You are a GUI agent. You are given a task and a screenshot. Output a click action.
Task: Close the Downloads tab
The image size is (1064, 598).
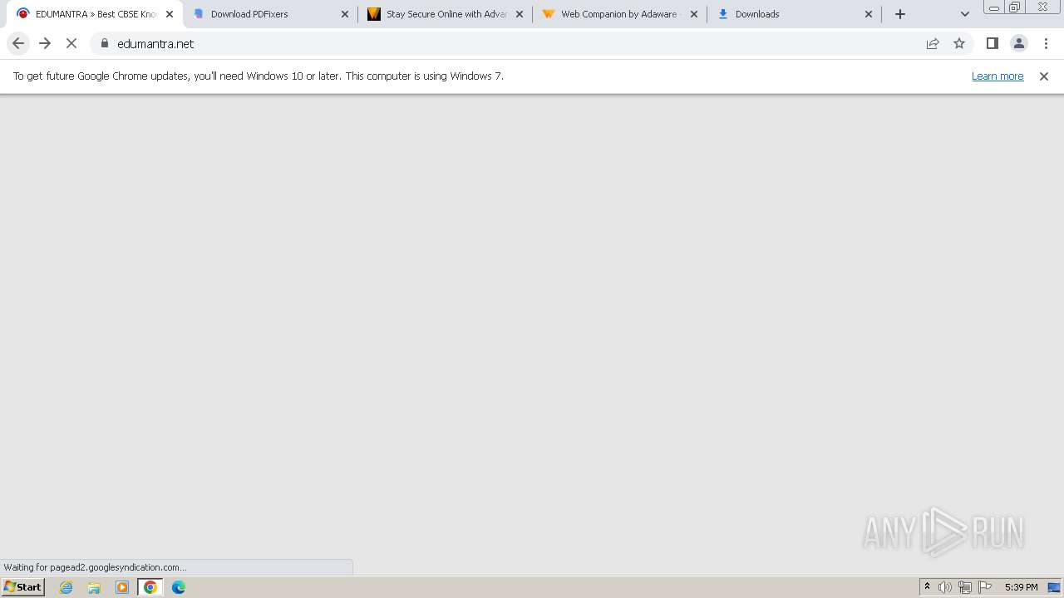tap(869, 14)
